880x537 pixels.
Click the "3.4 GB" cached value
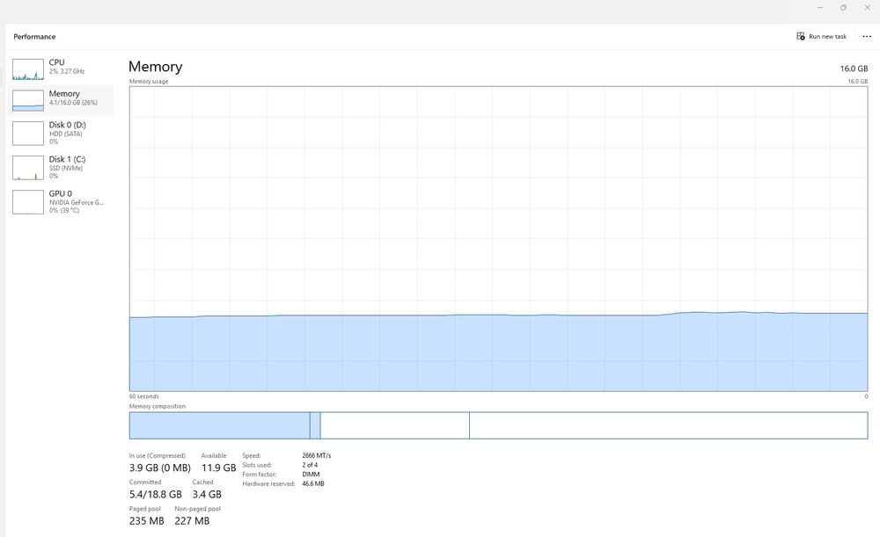(207, 495)
